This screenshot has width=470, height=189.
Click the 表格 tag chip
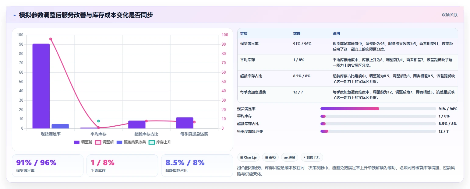(x=270, y=157)
